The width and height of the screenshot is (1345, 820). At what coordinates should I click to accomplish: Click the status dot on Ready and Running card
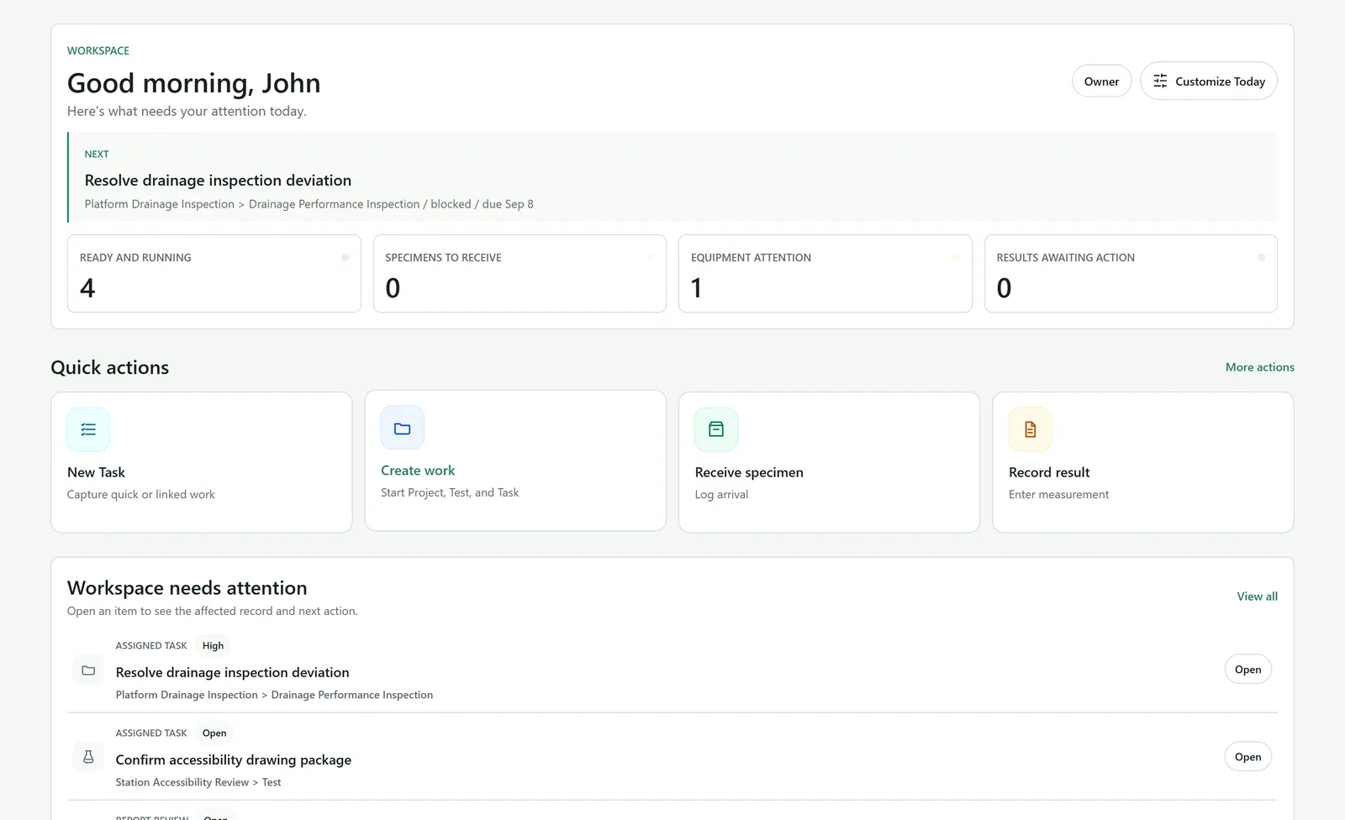(x=345, y=257)
